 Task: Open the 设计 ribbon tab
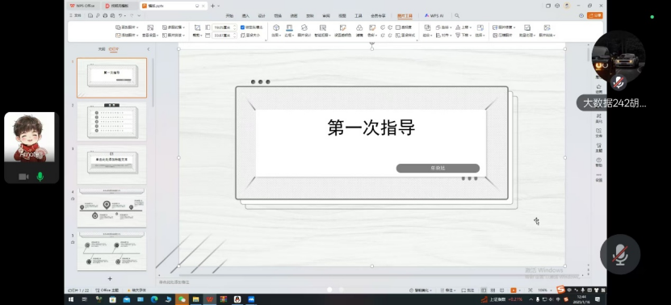[262, 16]
